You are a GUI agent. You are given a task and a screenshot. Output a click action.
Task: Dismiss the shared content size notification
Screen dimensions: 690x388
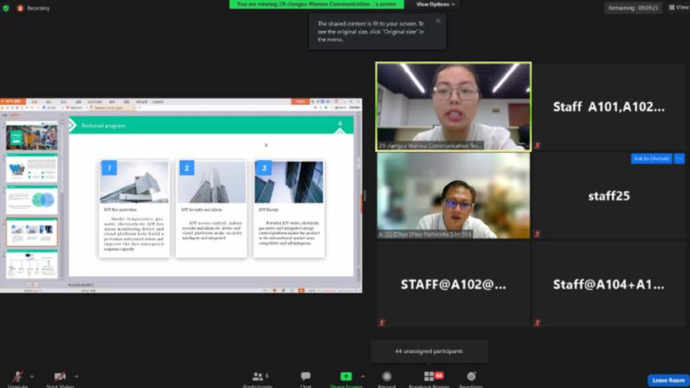click(x=438, y=21)
